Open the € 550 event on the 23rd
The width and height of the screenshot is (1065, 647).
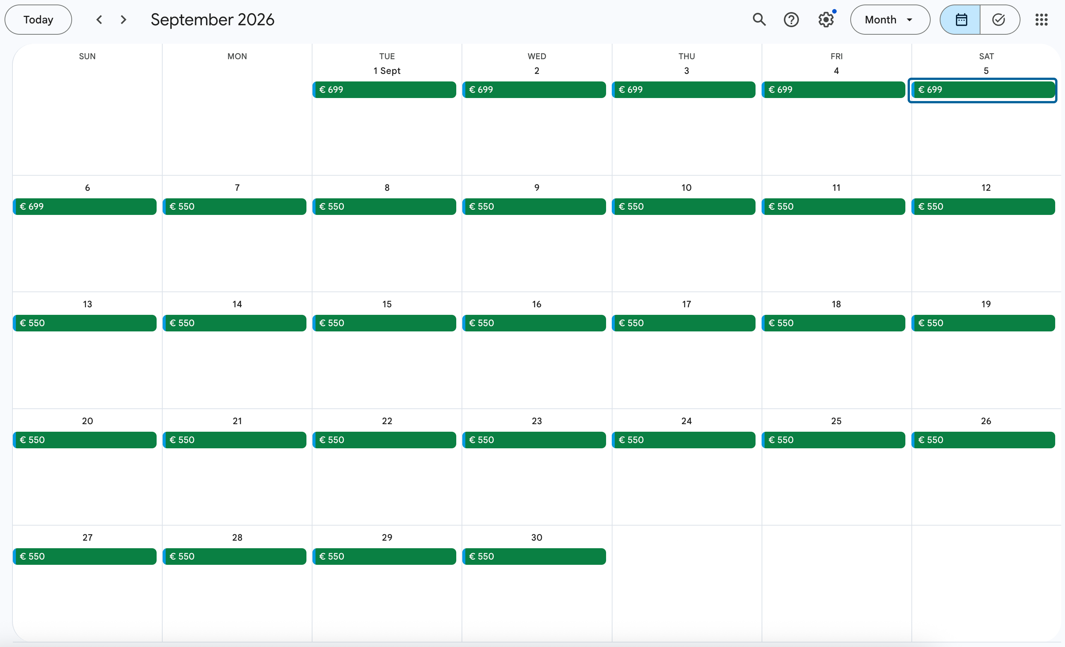[534, 440]
